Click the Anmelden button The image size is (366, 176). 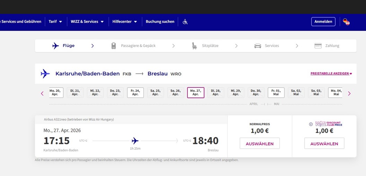[323, 22]
